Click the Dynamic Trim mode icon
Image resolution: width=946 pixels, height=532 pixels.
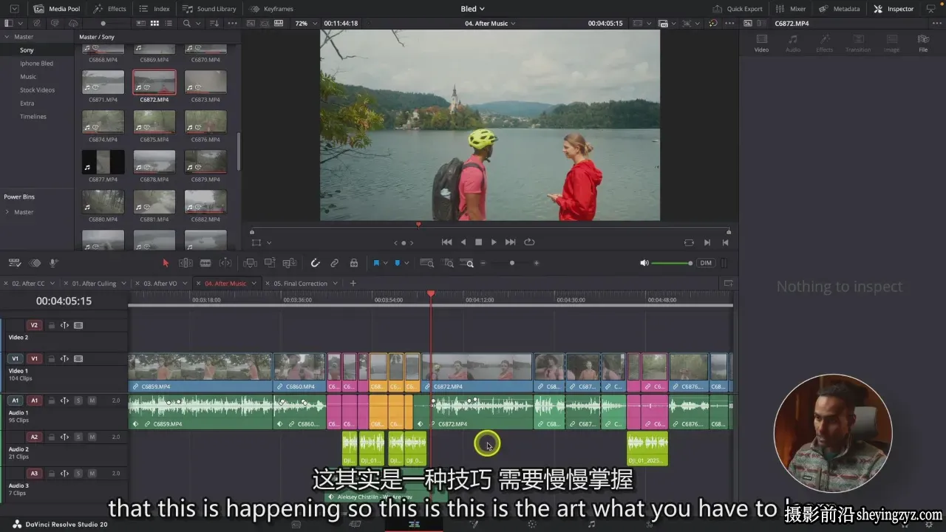(225, 263)
